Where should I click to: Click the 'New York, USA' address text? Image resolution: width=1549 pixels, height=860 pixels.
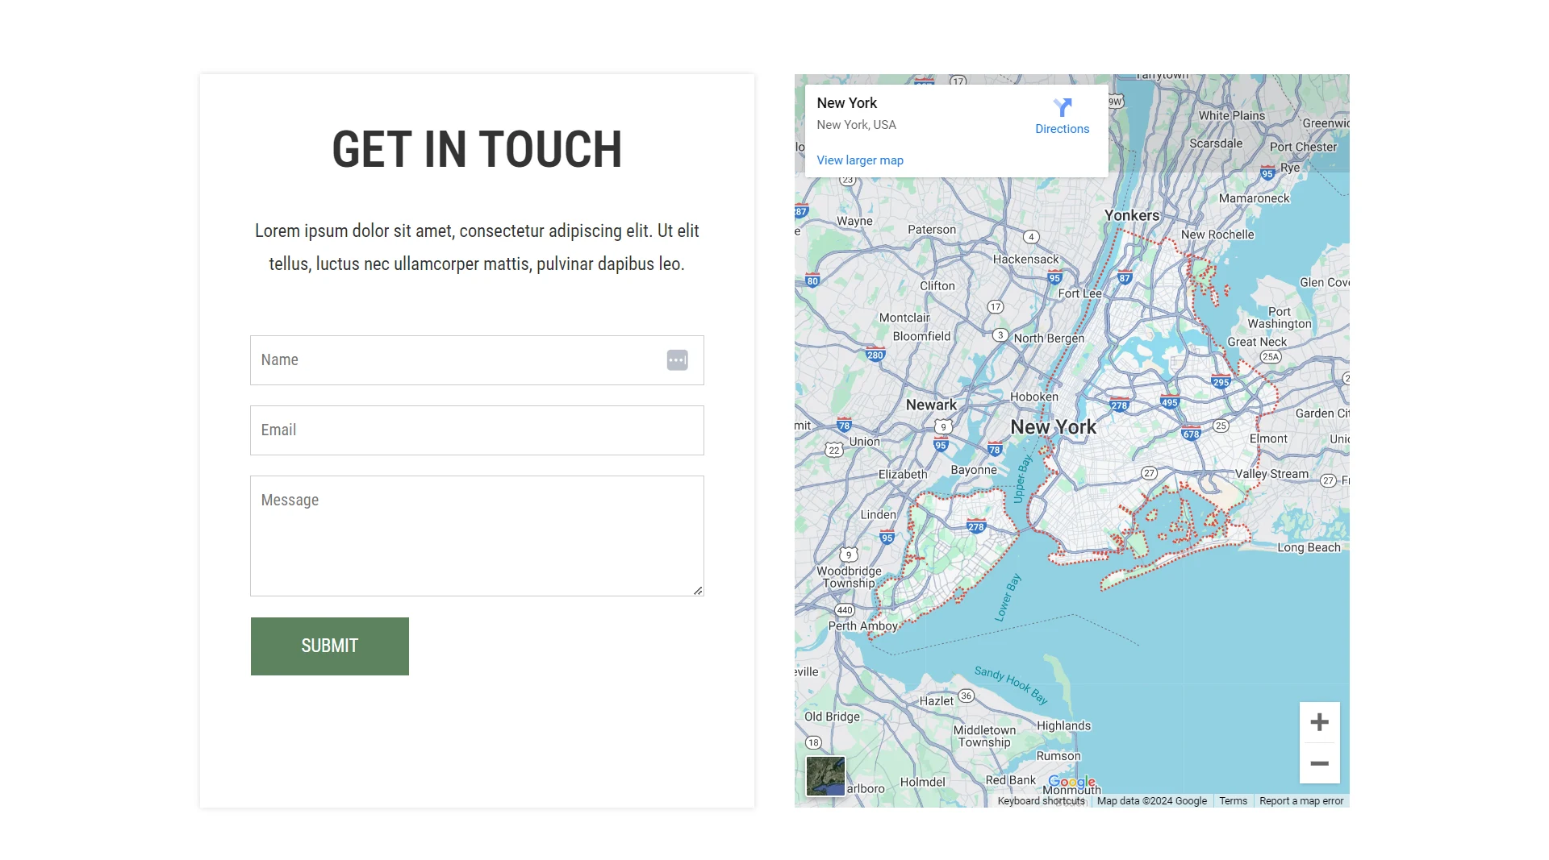856,125
